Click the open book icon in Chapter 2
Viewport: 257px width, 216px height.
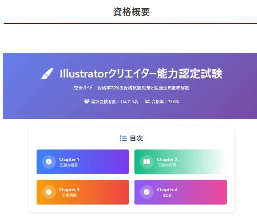coord(146,162)
